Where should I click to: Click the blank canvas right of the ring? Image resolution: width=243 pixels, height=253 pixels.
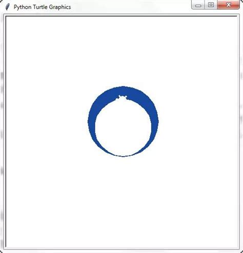coord(198,121)
